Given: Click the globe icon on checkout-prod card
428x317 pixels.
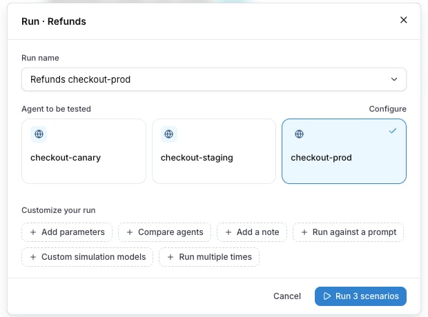Looking at the screenshot, I should [299, 134].
